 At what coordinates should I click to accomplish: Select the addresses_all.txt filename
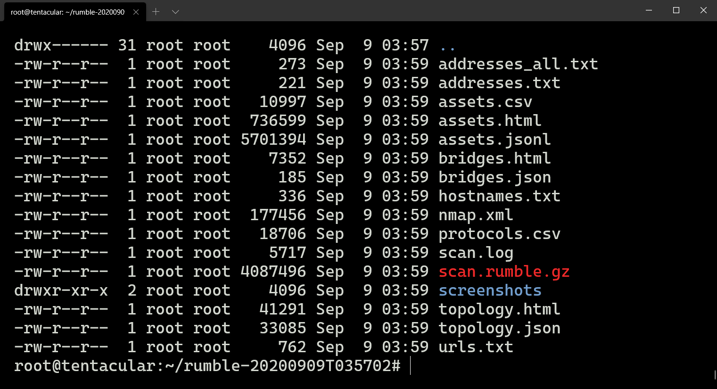[x=519, y=64]
